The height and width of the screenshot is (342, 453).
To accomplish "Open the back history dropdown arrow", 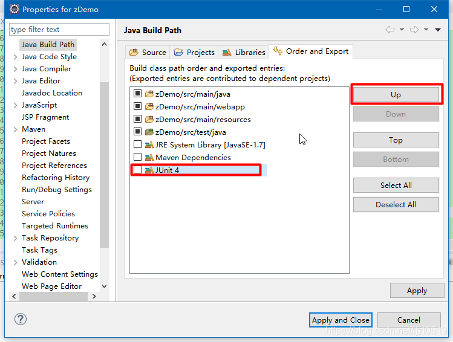I will 402,30.
